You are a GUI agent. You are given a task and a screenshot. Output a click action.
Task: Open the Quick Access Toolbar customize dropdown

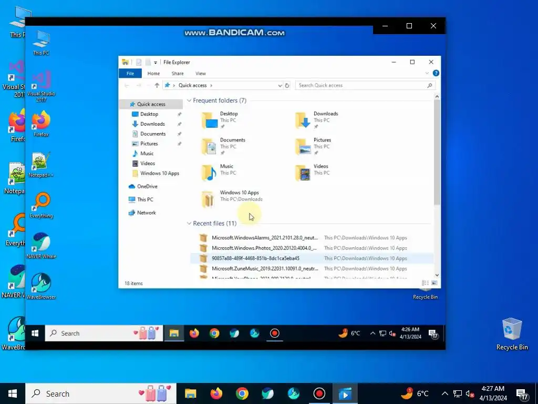(156, 63)
